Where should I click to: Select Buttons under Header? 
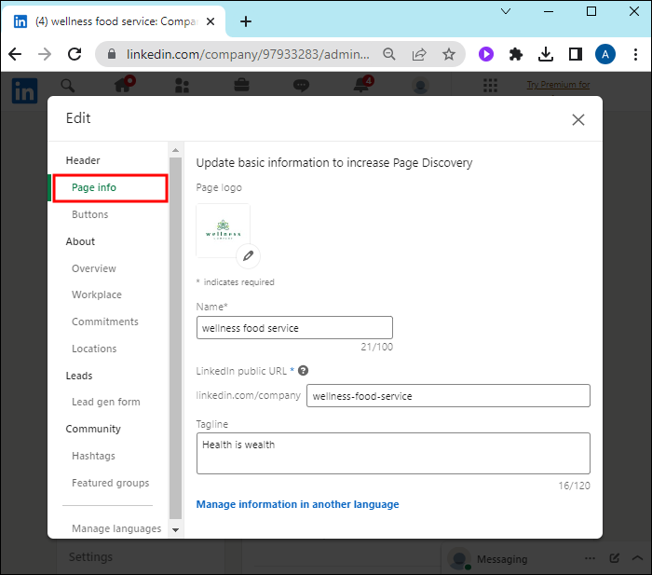click(90, 214)
